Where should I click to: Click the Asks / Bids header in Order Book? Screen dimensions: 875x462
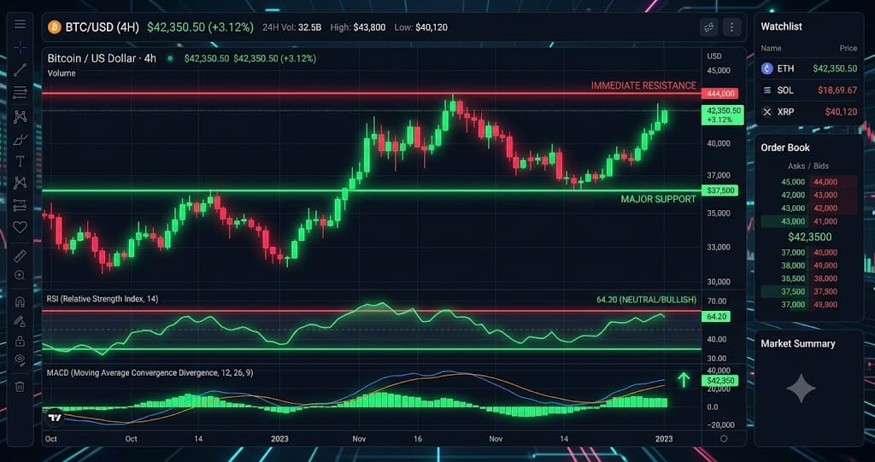tap(808, 166)
